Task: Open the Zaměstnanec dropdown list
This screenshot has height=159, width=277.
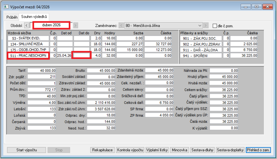Action: 200,26
